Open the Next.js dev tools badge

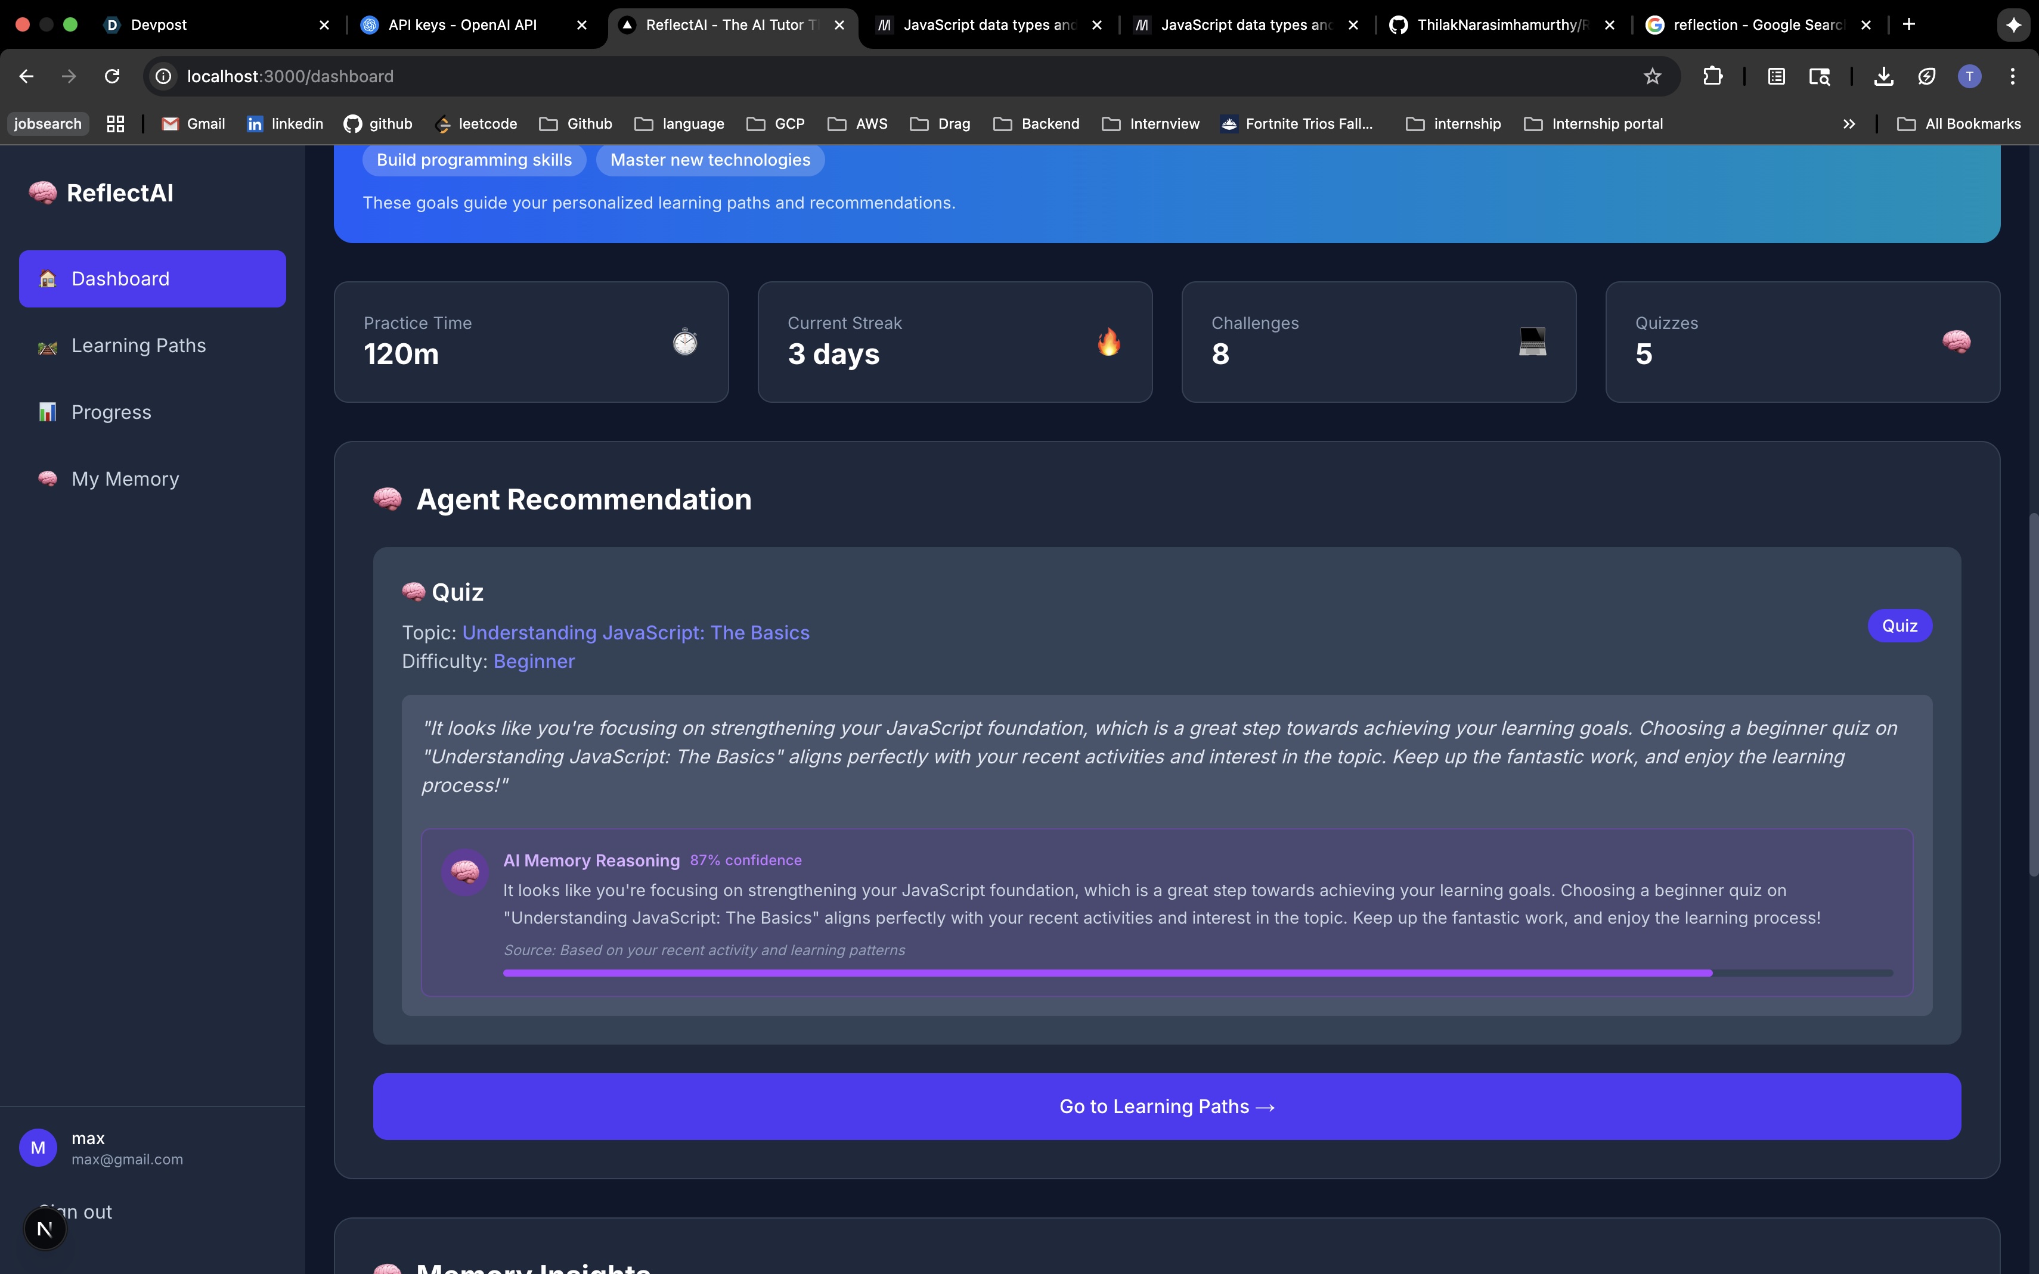point(45,1229)
